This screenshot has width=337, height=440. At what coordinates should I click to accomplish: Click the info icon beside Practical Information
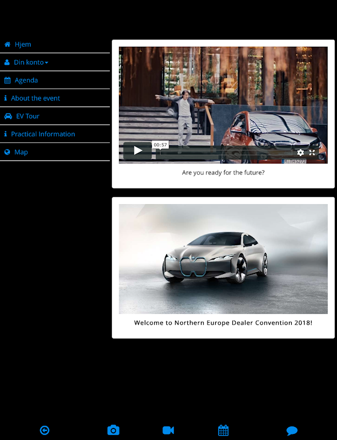click(x=6, y=134)
